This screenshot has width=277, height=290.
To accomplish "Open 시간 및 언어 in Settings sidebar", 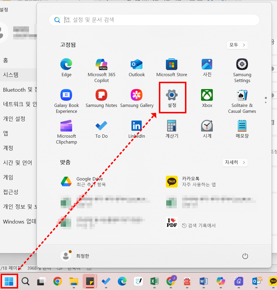I will pyautogui.click(x=18, y=163).
